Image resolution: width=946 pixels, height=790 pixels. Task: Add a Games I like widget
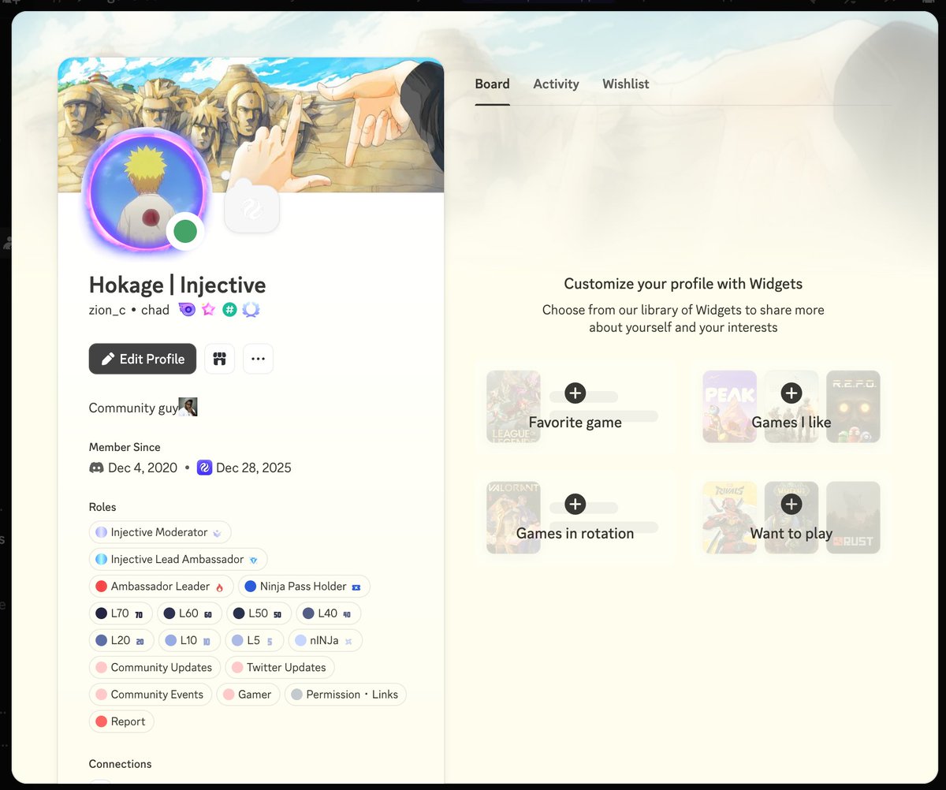pos(791,407)
